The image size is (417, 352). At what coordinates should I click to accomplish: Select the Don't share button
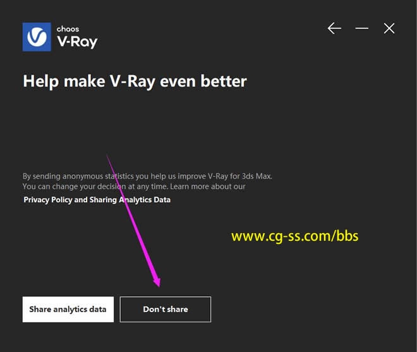[166, 309]
